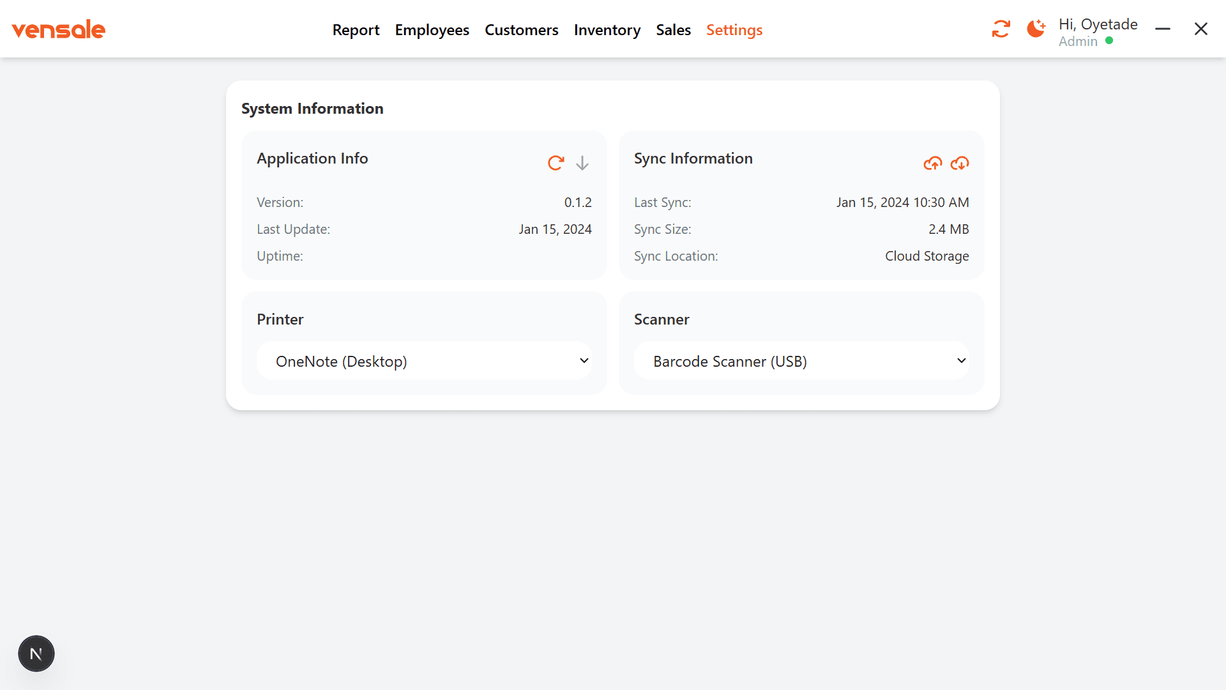
Task: Select the Settings nav item
Action: click(734, 30)
